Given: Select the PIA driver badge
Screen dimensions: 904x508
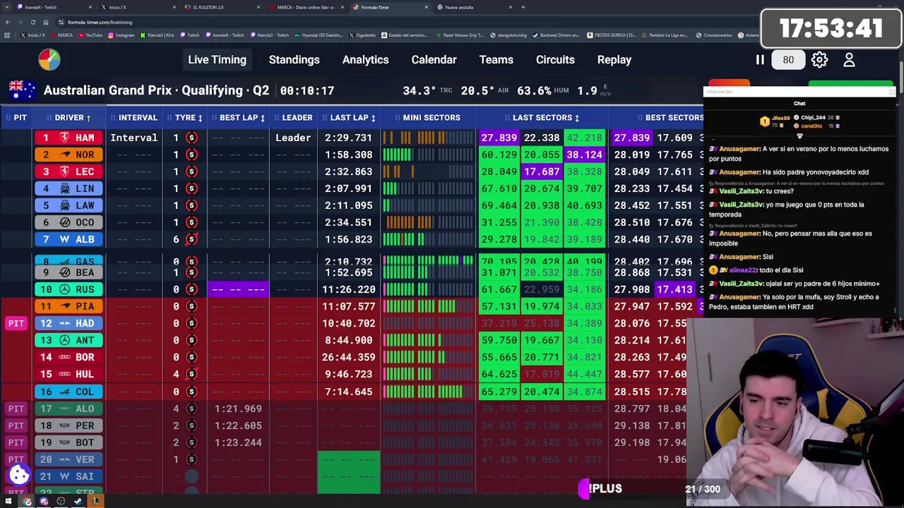Looking at the screenshot, I should (69, 306).
